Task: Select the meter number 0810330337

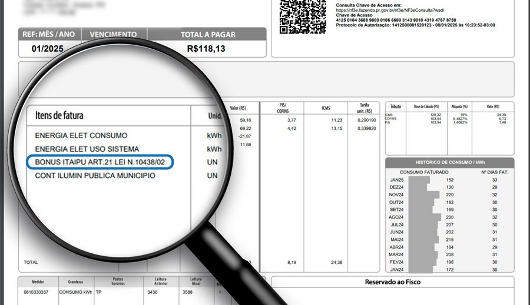Action: (x=36, y=292)
